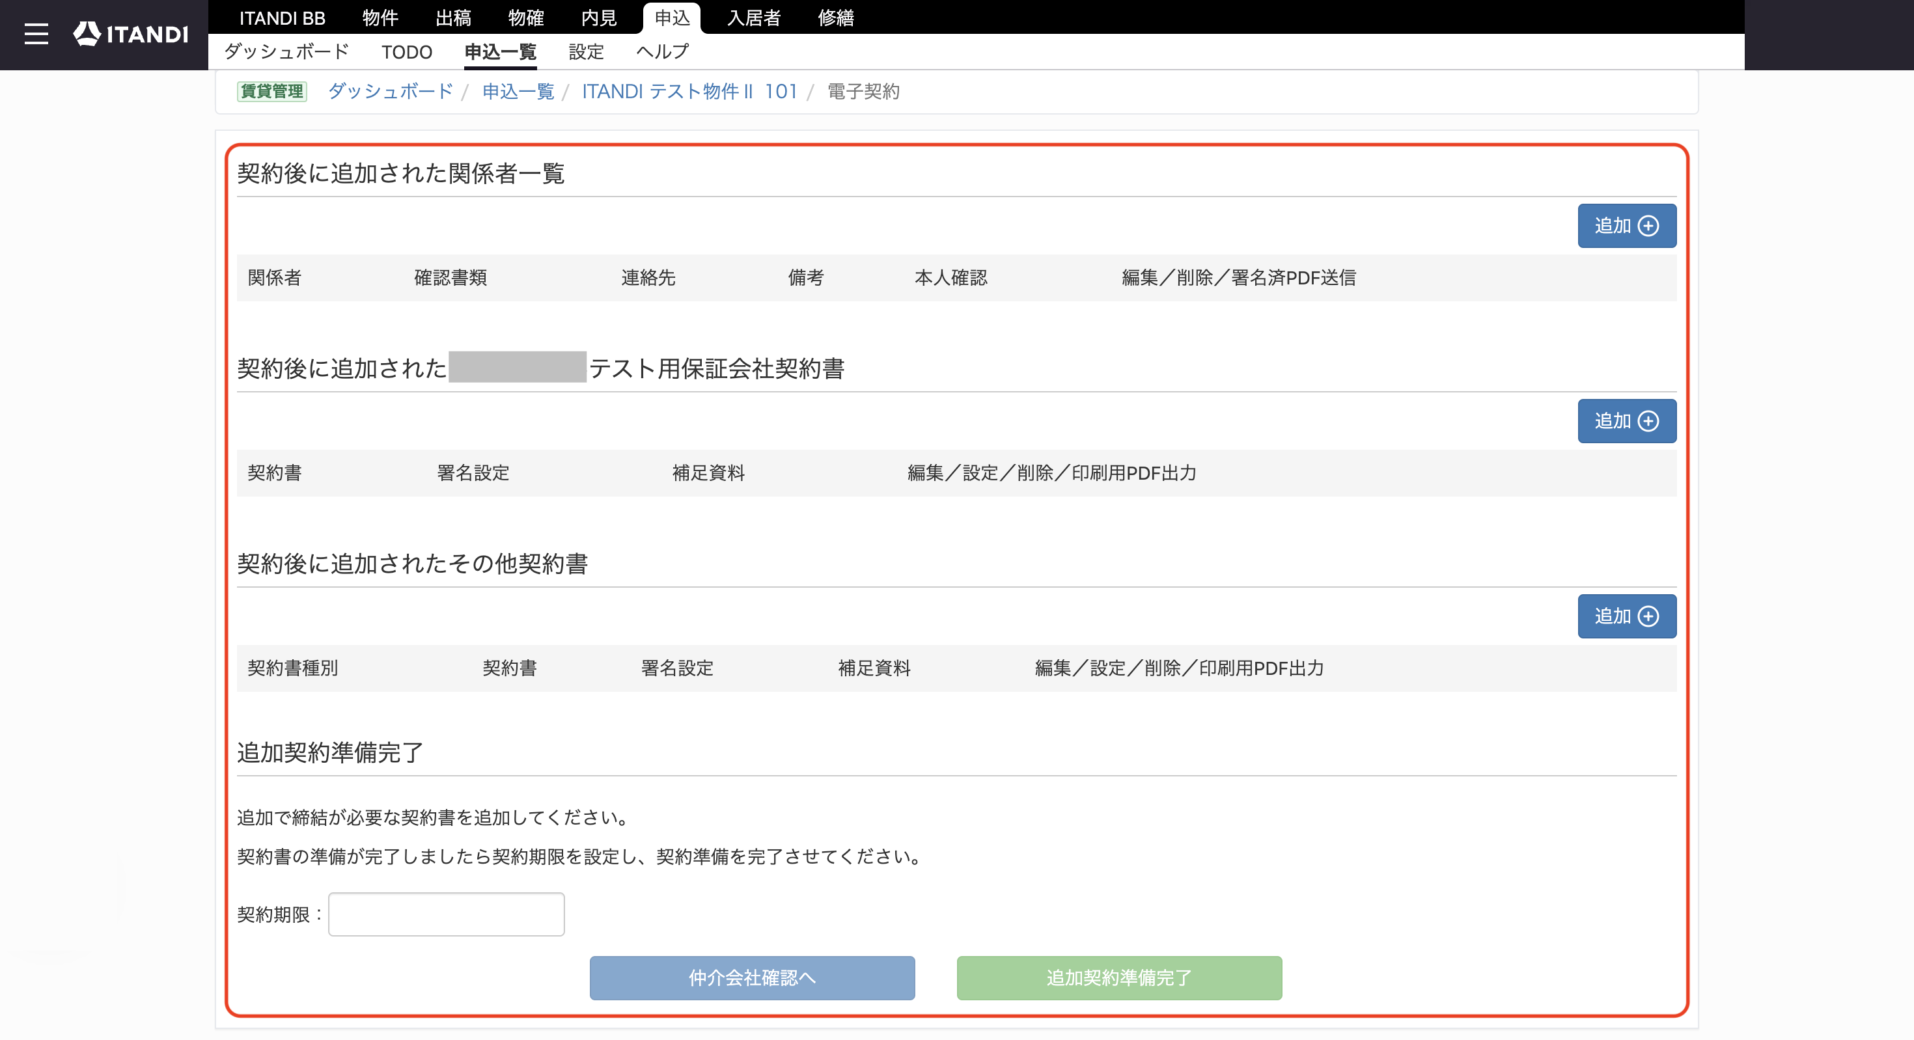Viewport: 1914px width, 1040px height.
Task: Click the 本人確認 column header
Action: coord(951,278)
